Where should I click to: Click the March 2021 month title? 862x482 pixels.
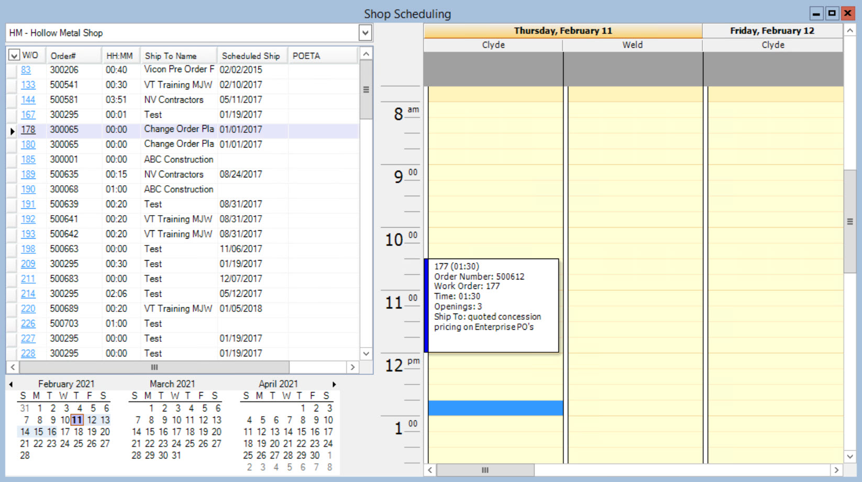172,384
